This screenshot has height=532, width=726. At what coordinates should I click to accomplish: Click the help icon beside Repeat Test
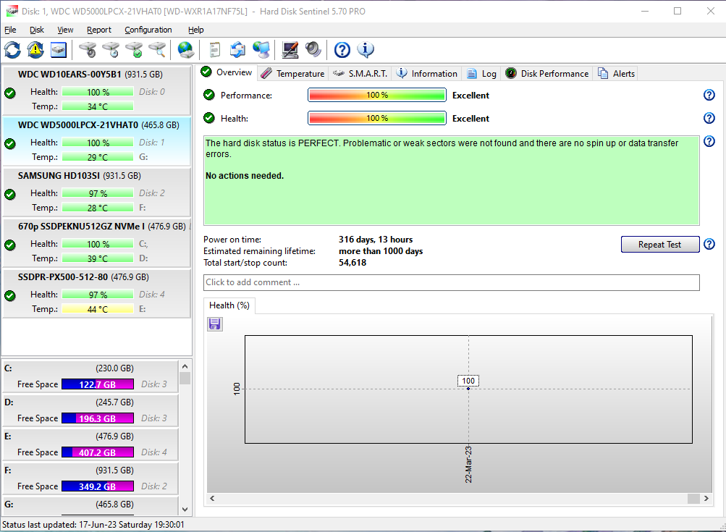tap(709, 244)
